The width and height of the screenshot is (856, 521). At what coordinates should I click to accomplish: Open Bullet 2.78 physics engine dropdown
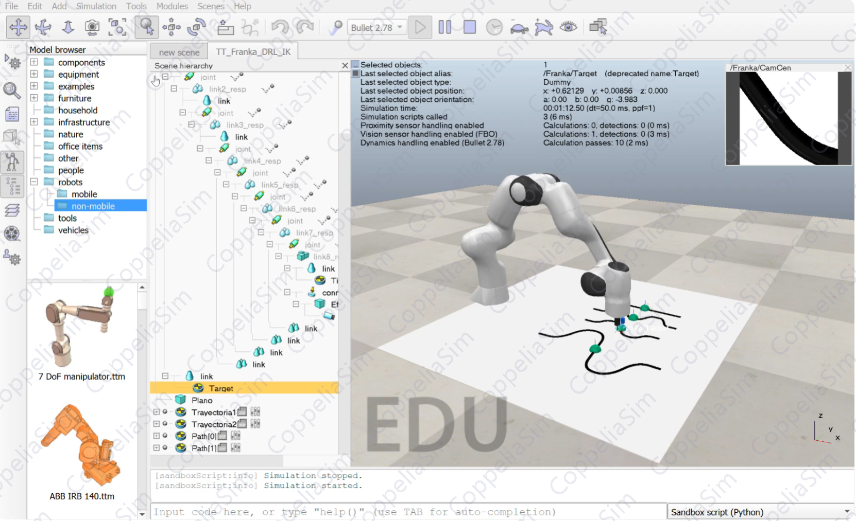pos(377,27)
